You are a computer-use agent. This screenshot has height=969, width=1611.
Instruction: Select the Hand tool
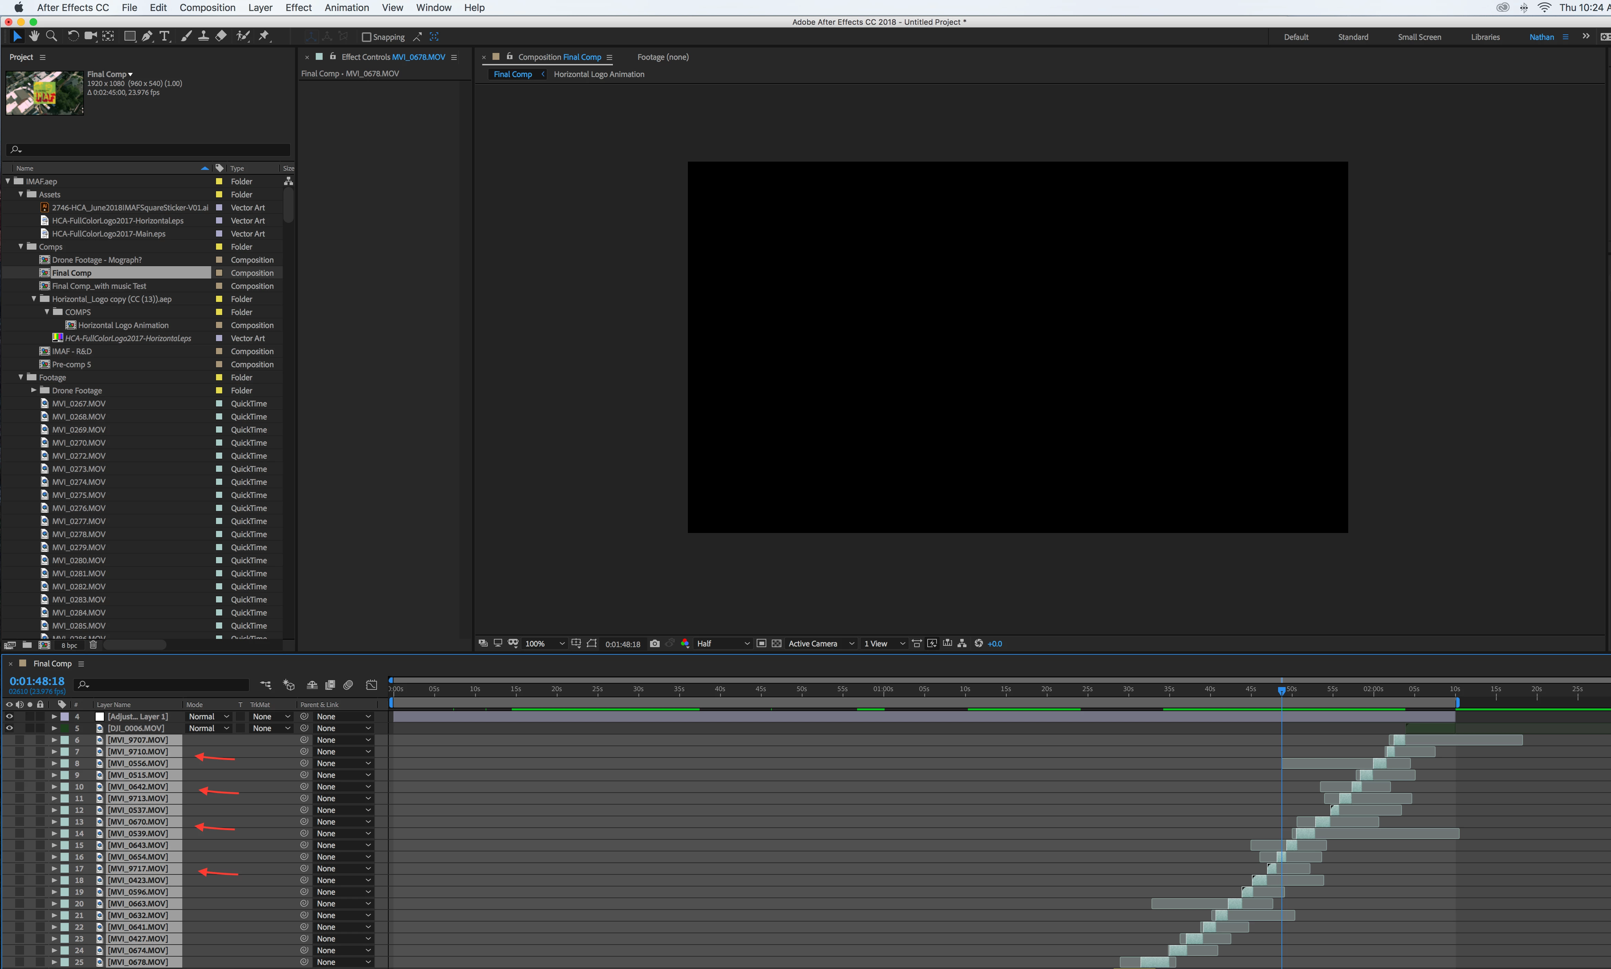pyautogui.click(x=34, y=36)
